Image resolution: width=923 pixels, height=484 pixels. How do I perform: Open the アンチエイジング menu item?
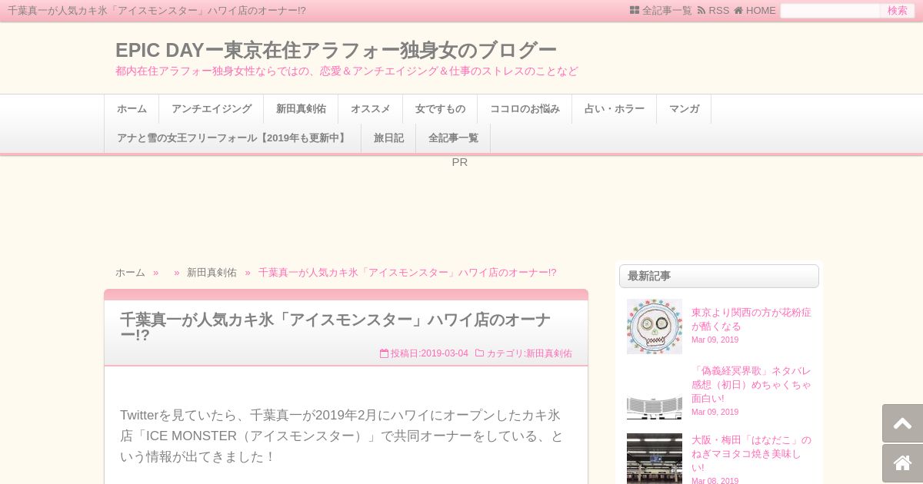212,109
